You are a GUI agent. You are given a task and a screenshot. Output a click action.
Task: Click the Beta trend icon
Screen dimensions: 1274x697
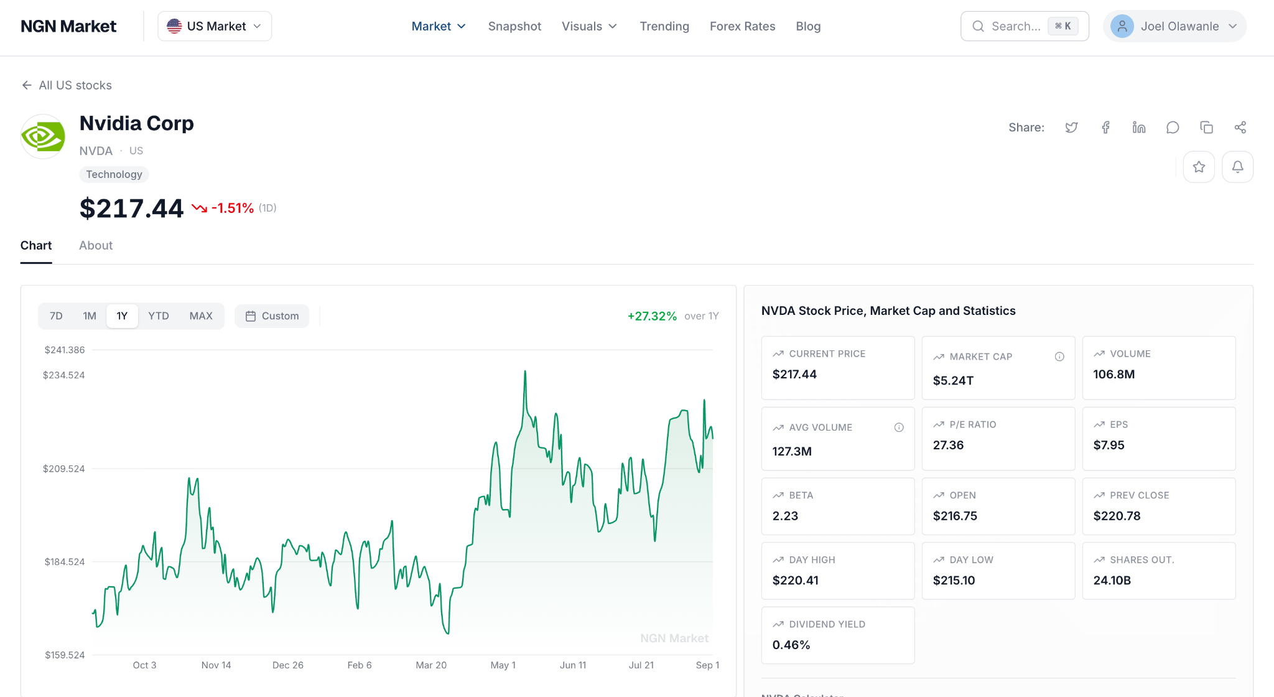point(778,495)
